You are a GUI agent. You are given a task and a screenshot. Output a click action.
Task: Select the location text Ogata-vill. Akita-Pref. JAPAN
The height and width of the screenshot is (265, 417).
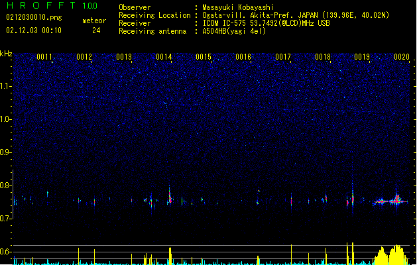point(260,15)
